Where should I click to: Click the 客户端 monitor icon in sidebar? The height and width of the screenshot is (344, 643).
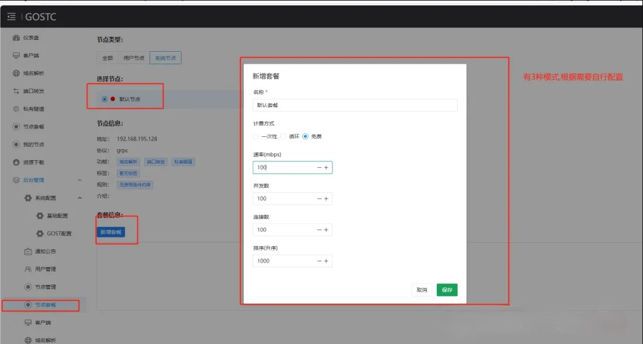coord(17,56)
